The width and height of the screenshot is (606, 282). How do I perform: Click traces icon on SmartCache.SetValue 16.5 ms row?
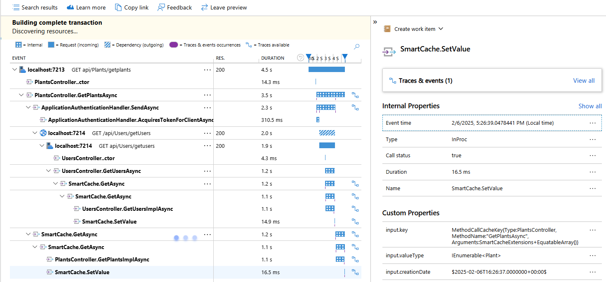point(355,272)
